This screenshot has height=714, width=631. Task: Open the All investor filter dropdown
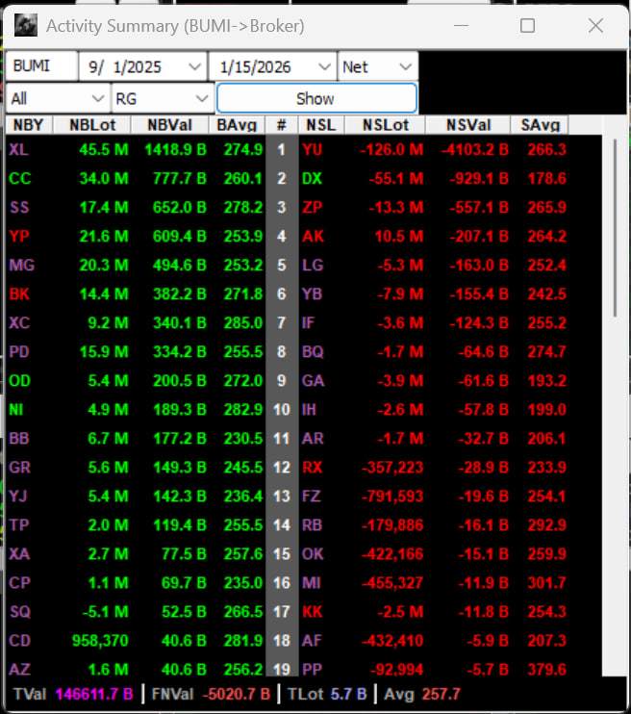(97, 98)
